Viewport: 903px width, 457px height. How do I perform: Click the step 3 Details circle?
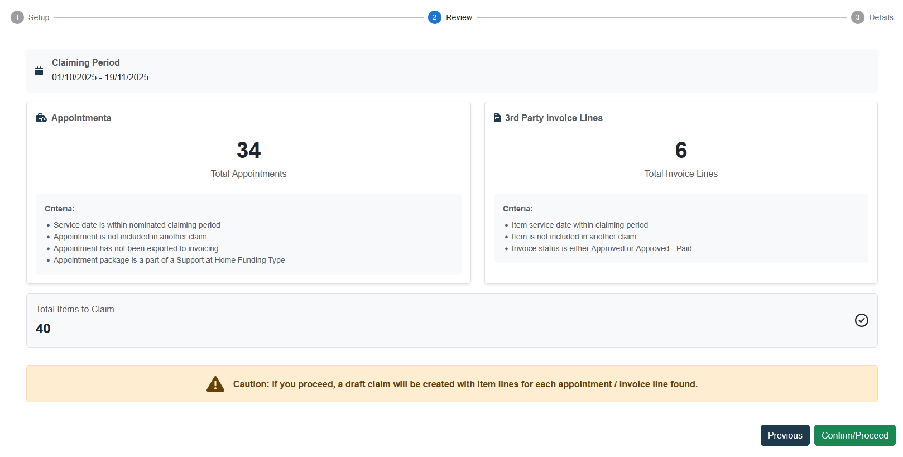click(x=858, y=17)
